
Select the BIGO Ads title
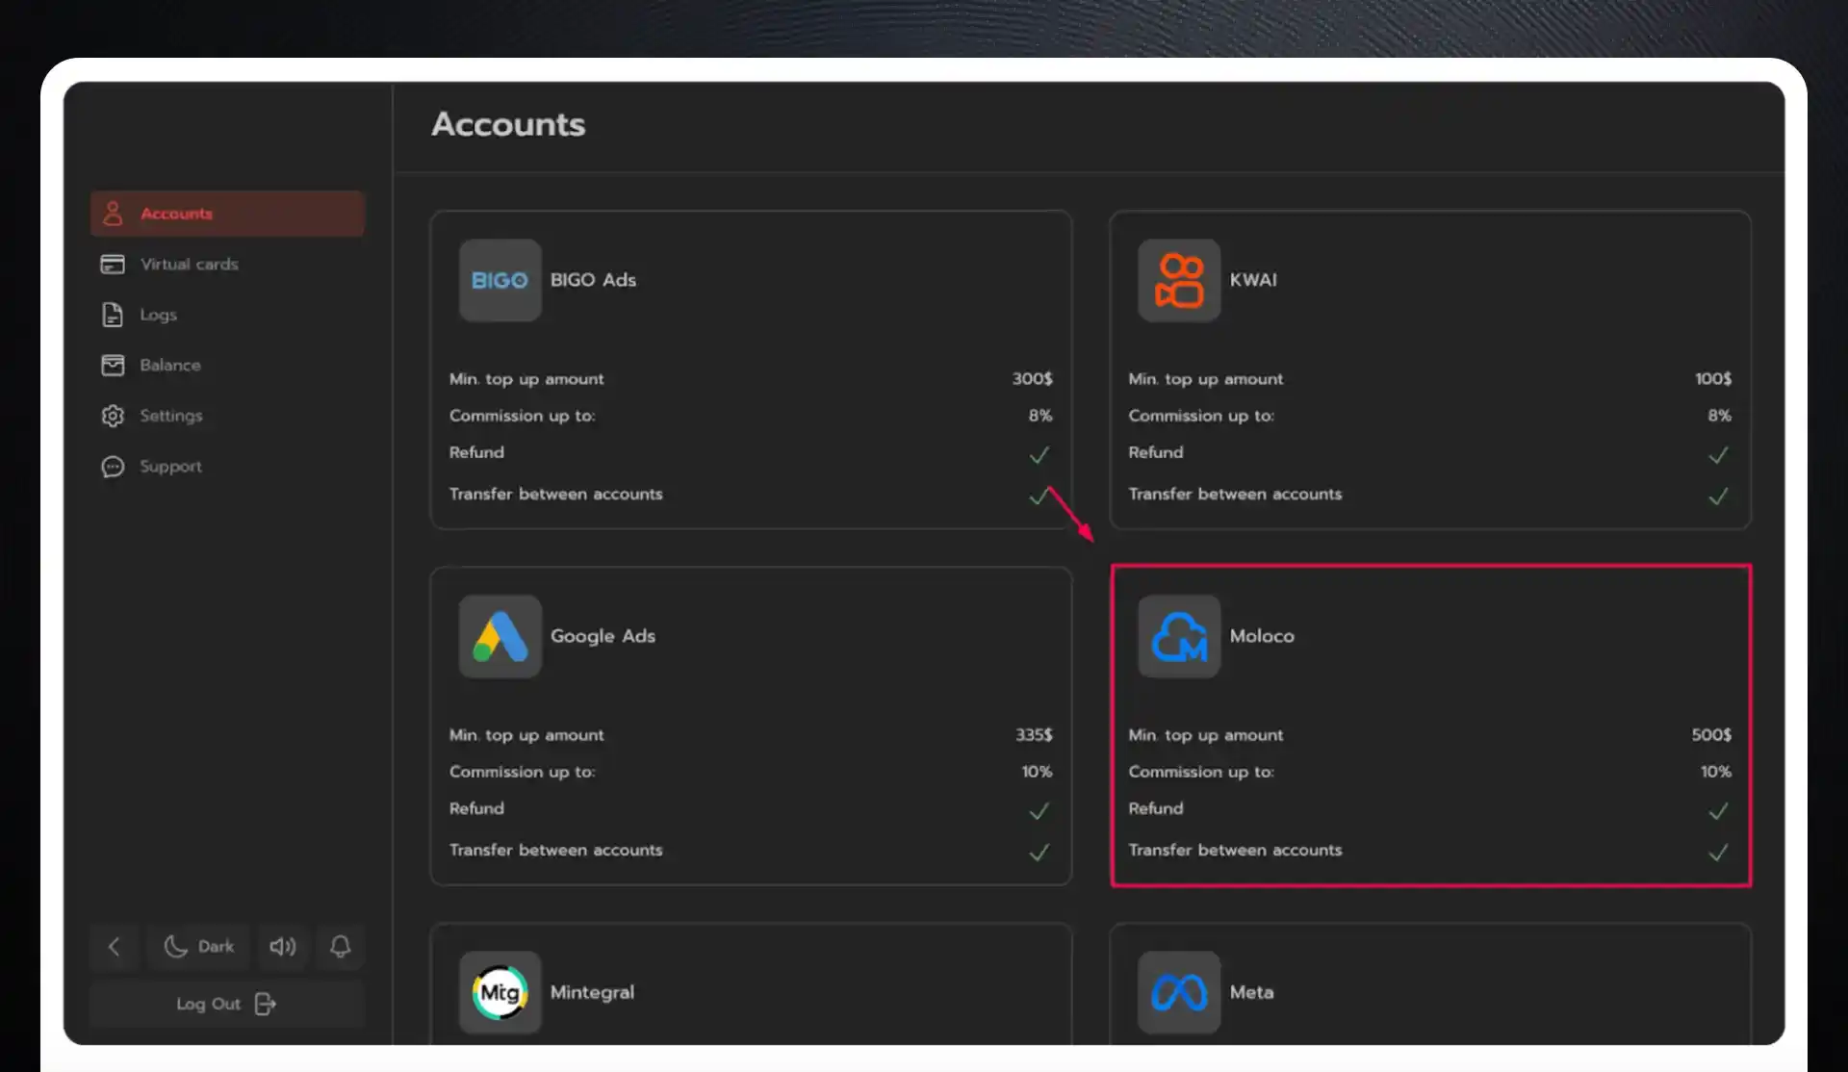[593, 280]
